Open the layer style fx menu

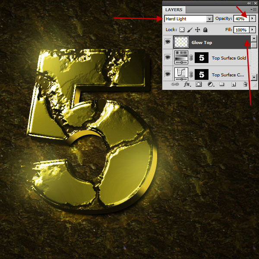click(x=187, y=85)
